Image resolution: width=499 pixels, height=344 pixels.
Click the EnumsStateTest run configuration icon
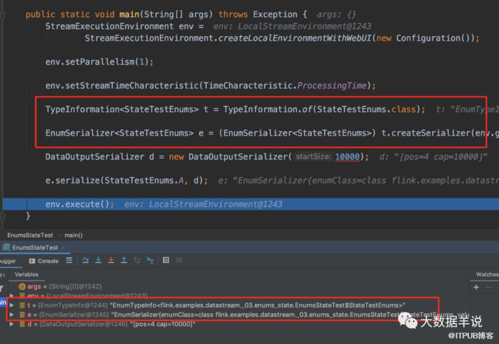tap(6, 247)
